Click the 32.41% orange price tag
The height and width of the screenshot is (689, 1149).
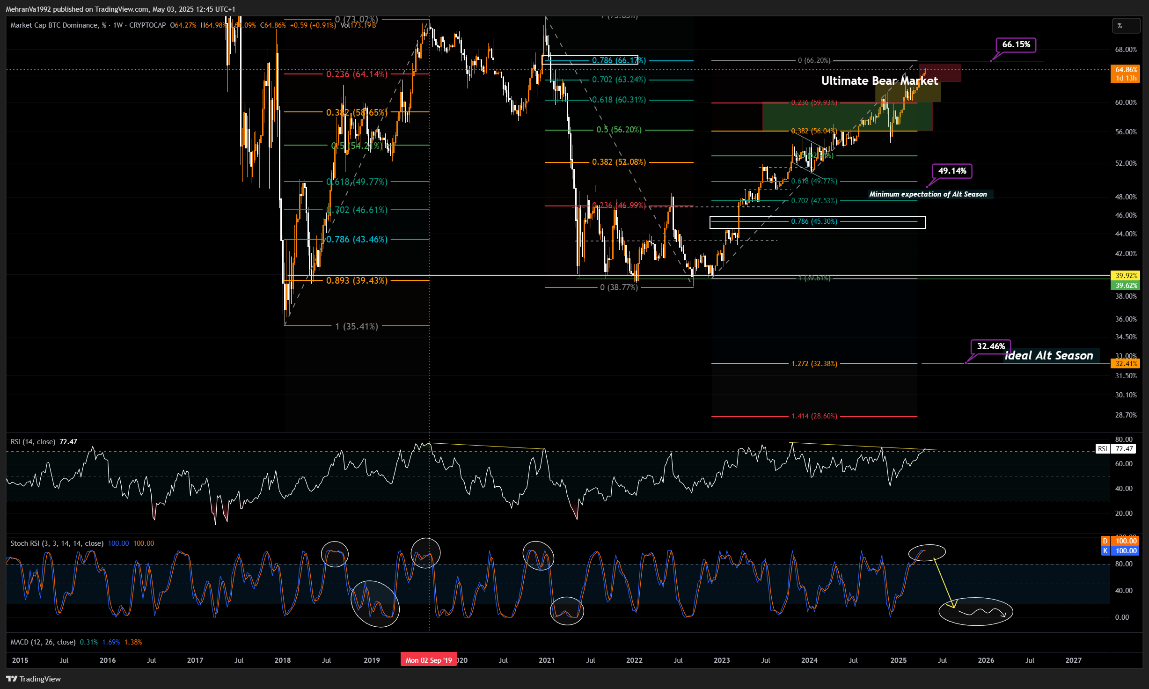click(1126, 364)
